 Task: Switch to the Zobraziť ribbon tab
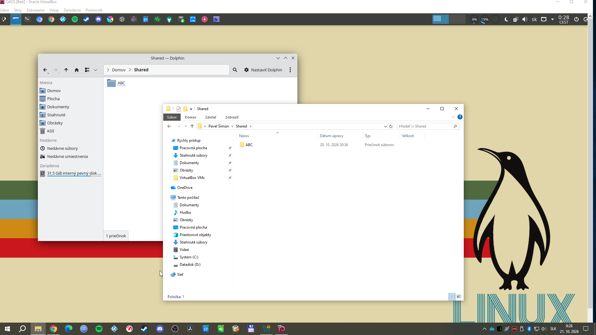(232, 117)
